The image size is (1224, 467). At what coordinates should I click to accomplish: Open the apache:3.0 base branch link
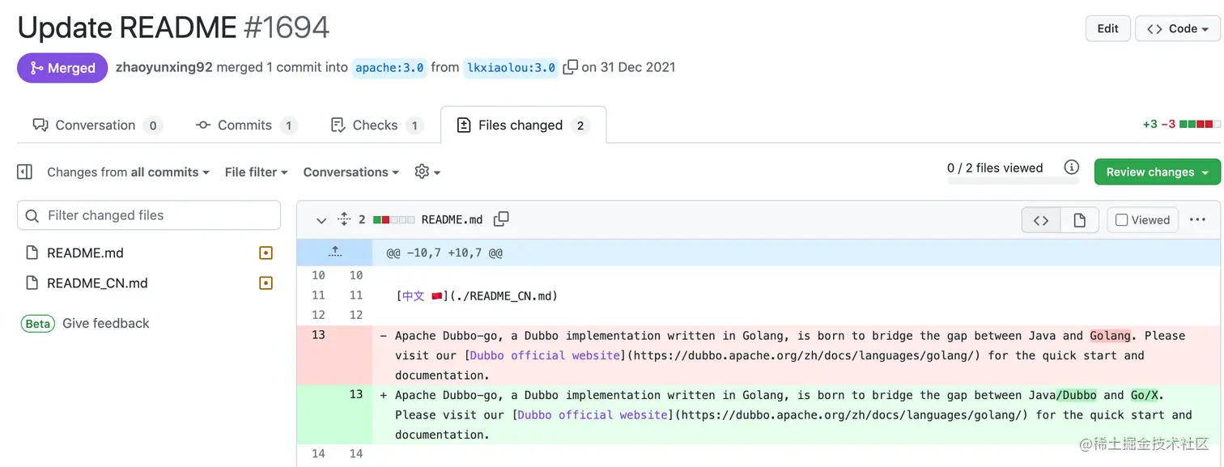389,68
